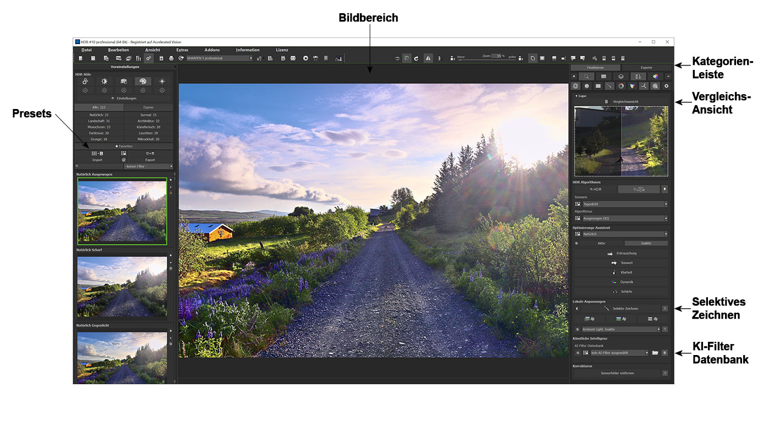Viewport: 763px width, 431px height.
Task: Click the mirror flip icon in toolbar
Action: pos(428,58)
